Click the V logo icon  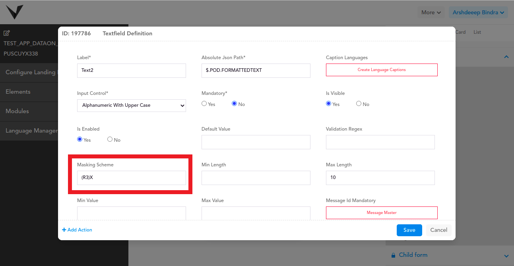coord(14,12)
